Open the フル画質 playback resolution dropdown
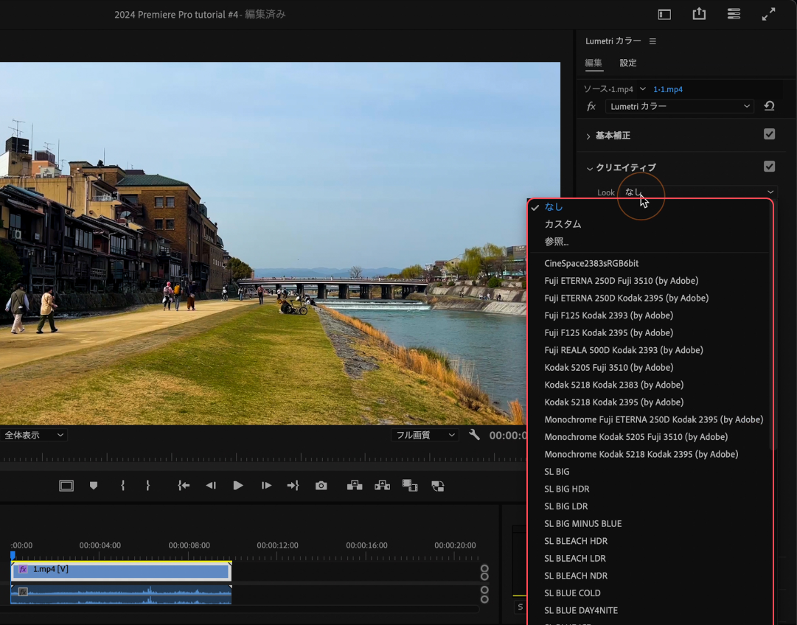This screenshot has width=797, height=625. (425, 435)
